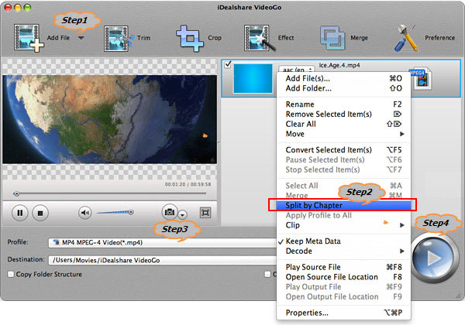Open the Add File dropdown arrow
Screen dimensions: 465x325
81,38
